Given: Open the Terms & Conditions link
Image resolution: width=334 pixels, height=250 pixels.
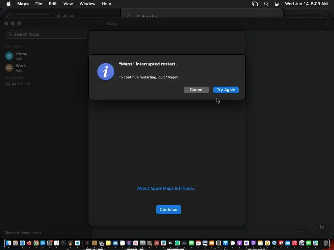Looking at the screenshot, I should tap(23, 233).
